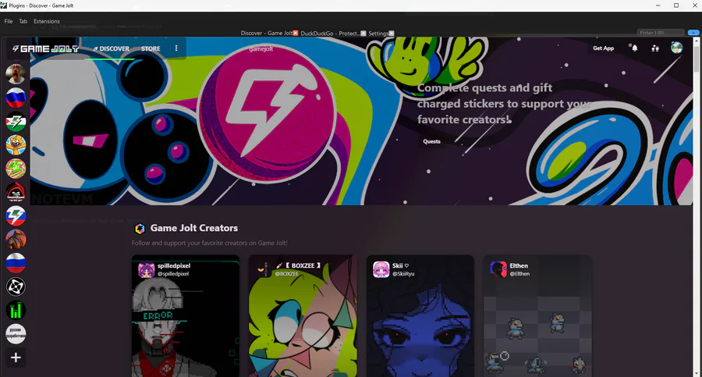Open the friends icon in top bar

point(655,48)
